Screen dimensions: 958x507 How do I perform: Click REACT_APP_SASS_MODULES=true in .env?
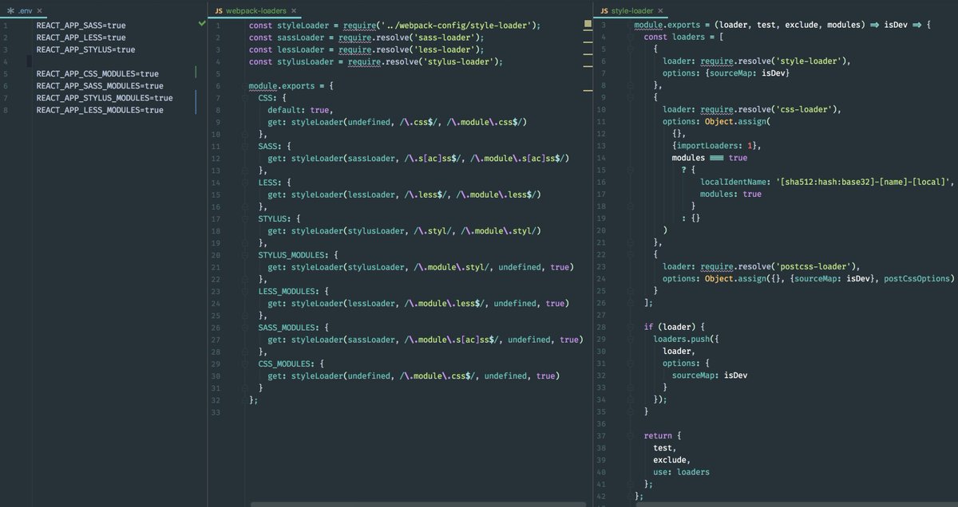coord(100,86)
